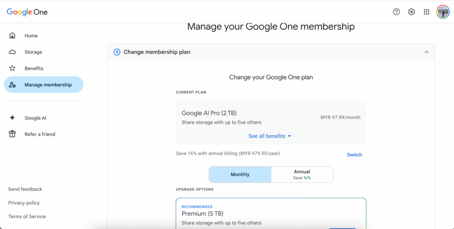Open the settings gear icon
Screen dimensions: 454x229
(411, 12)
